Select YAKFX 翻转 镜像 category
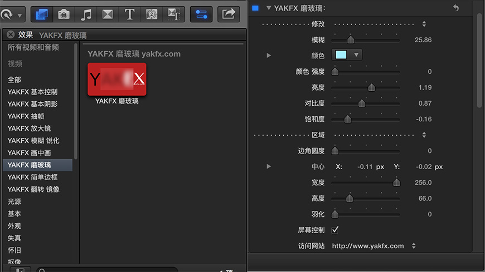 (x=33, y=189)
